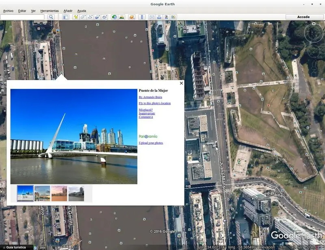Viewport: 325px width, 250px height.
Task: Click the red marker icon in the park
Action: (269, 105)
